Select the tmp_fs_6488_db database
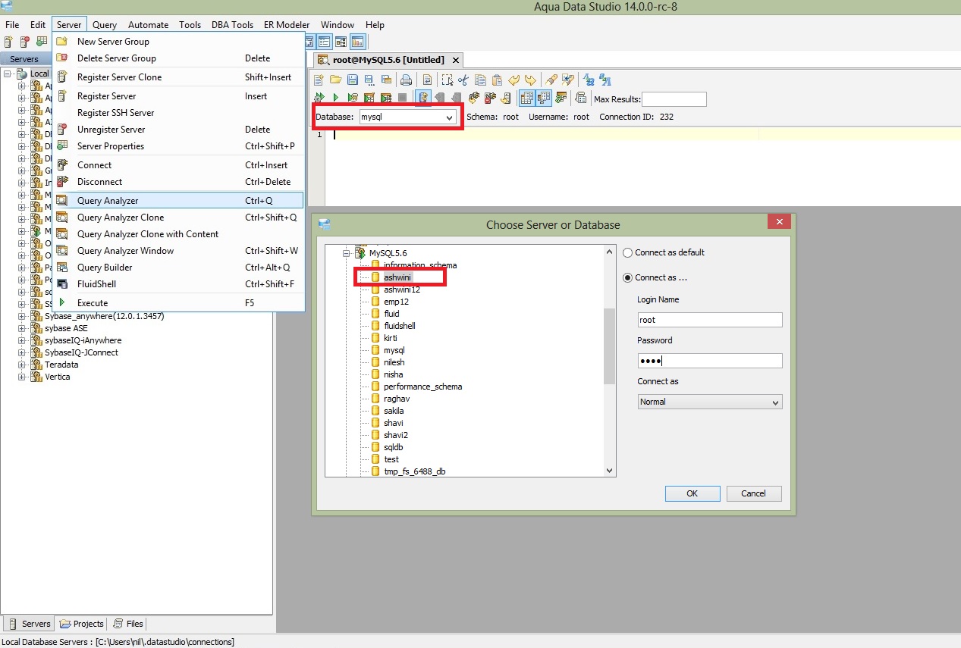961x648 pixels. [414, 471]
